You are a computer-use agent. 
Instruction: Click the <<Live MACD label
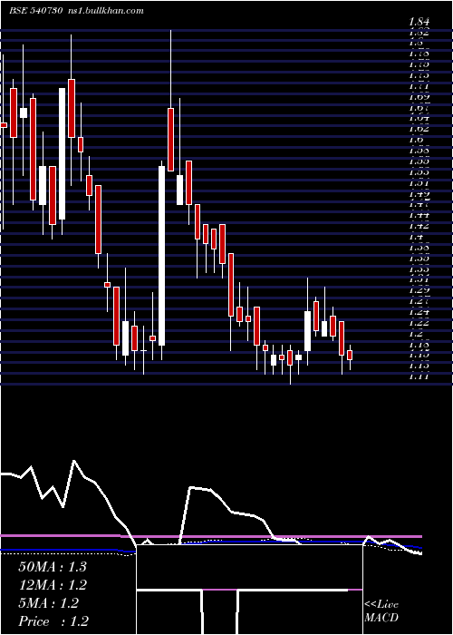pos(381,611)
